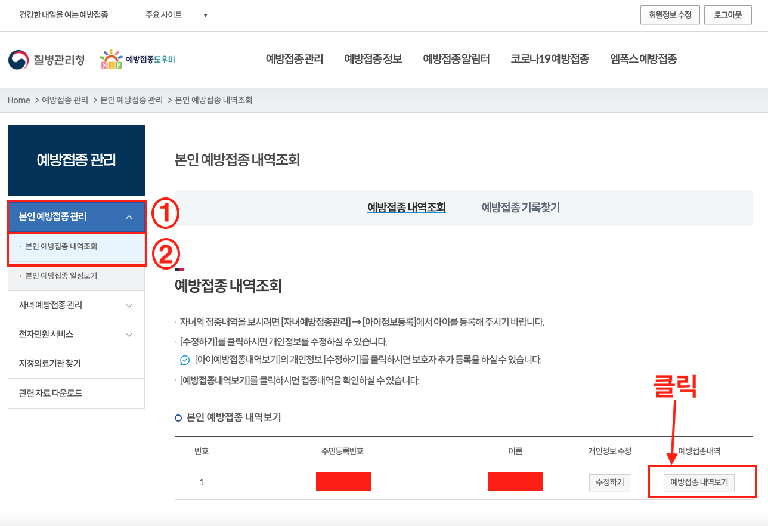
Task: Click the 본인 예방접종 관리 breadcrumb link
Action: (132, 100)
